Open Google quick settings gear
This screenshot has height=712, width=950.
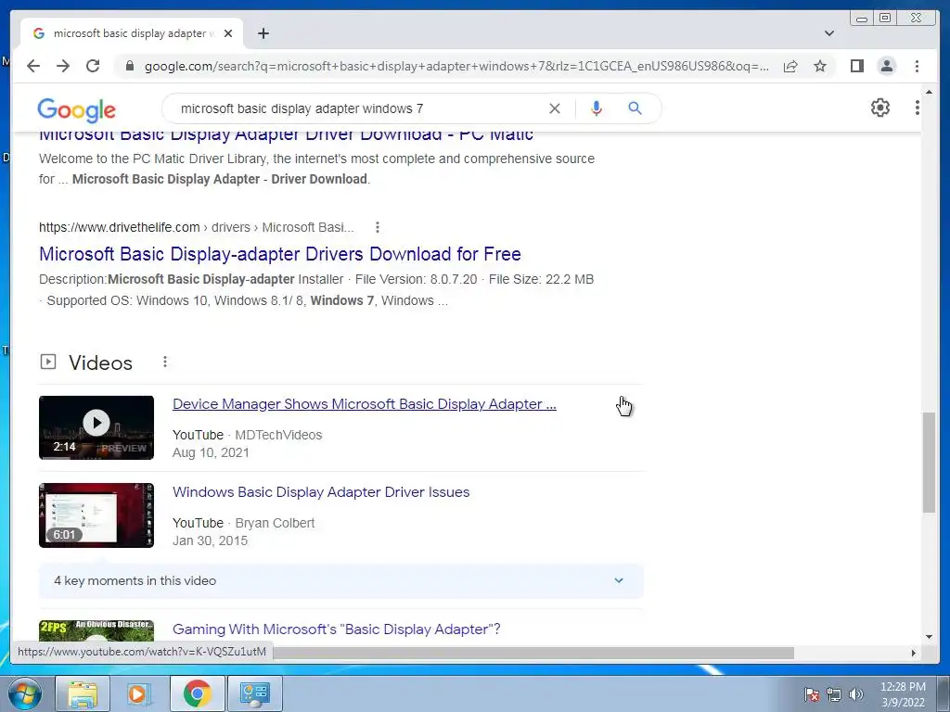tap(879, 108)
